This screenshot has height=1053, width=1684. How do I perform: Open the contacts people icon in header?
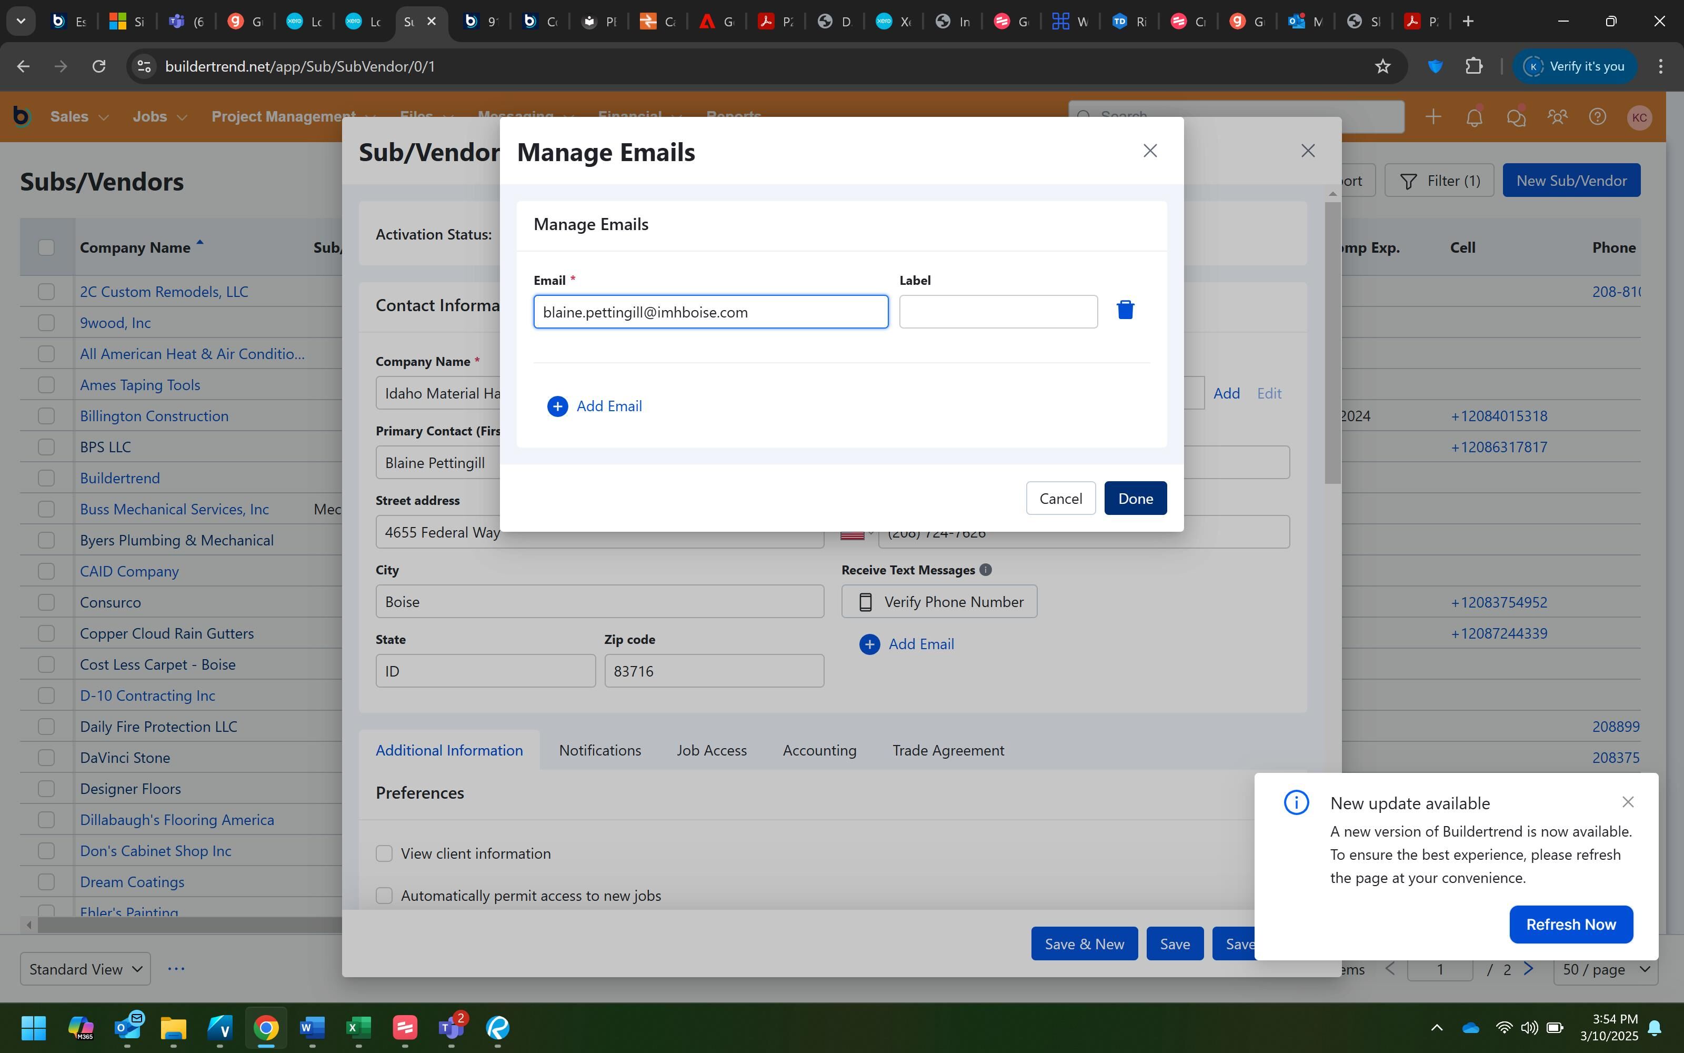(x=1556, y=117)
